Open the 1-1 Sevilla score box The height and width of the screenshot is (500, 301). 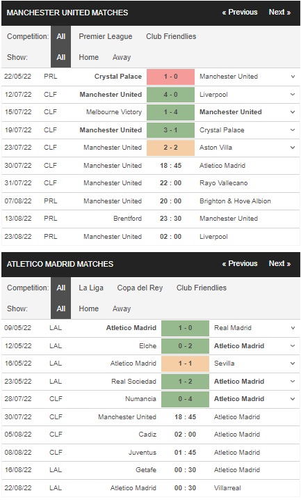coord(185,364)
